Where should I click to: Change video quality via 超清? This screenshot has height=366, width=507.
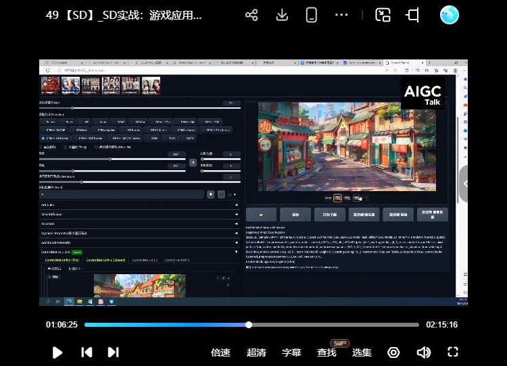256,352
